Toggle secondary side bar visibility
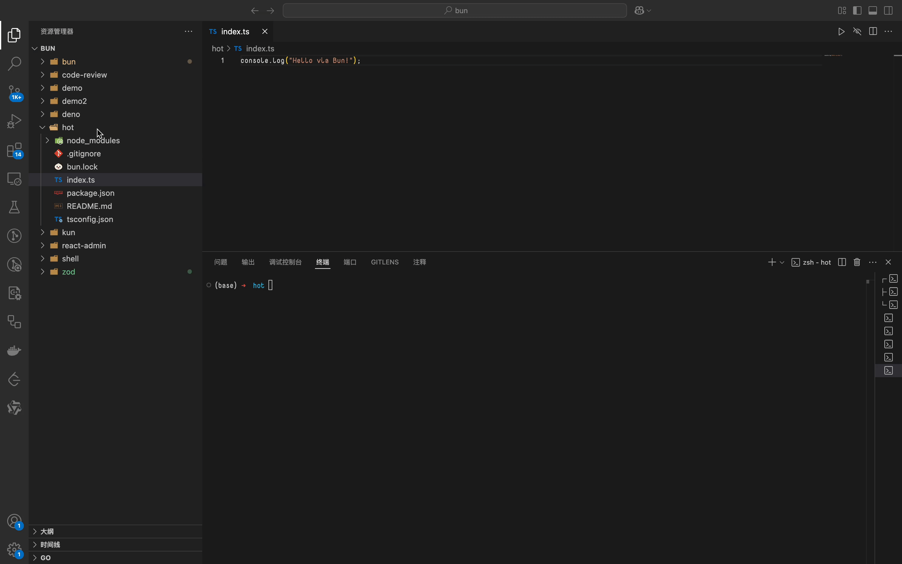 pyautogui.click(x=888, y=10)
